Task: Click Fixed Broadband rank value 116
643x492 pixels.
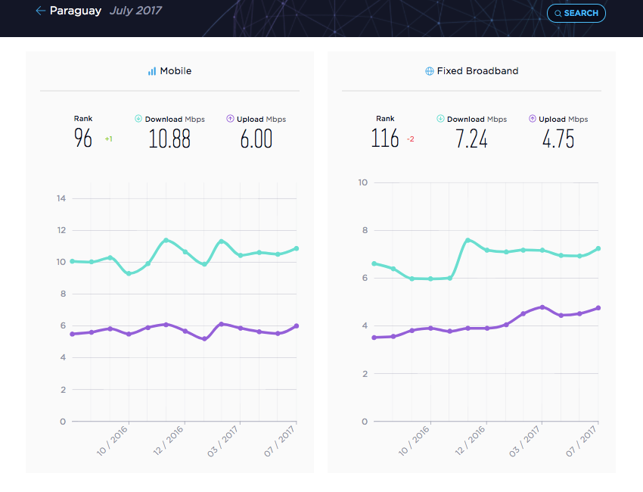Action: click(x=384, y=139)
